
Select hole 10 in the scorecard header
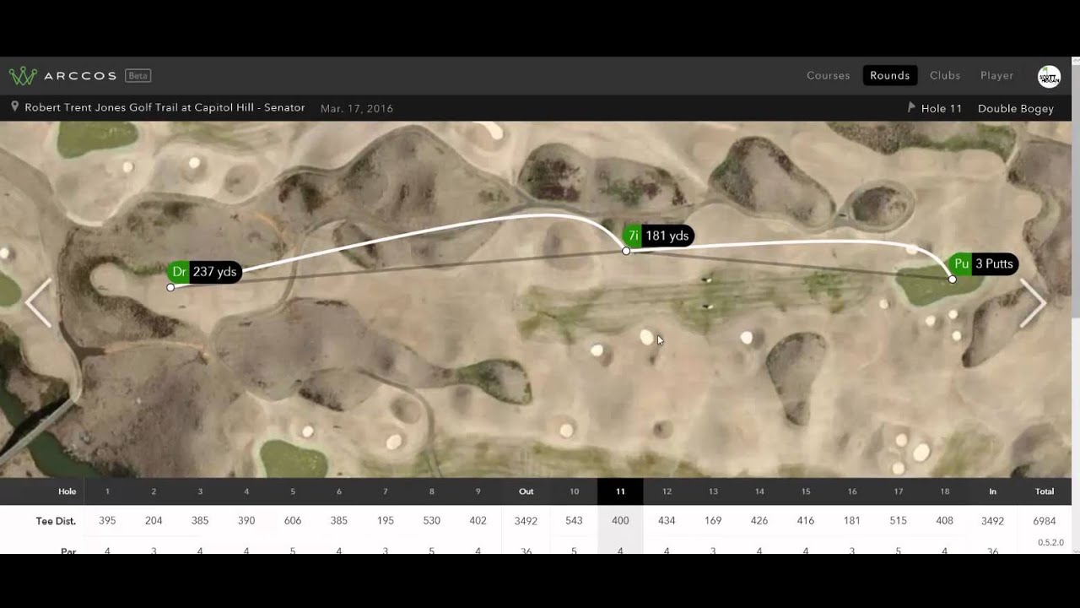[x=574, y=491]
